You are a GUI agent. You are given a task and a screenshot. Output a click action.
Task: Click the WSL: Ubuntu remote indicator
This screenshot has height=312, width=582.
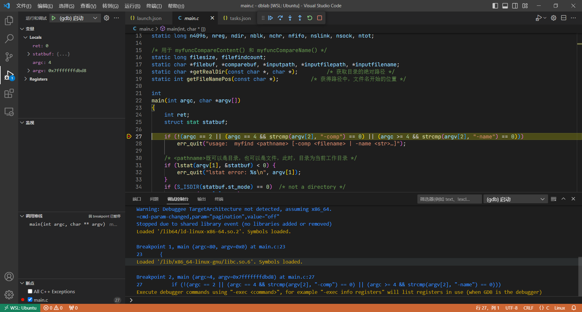click(x=20, y=308)
